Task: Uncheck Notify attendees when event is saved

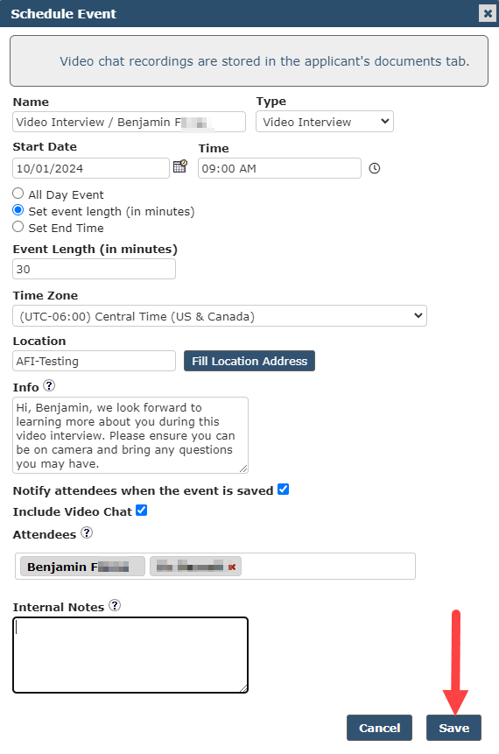Action: click(284, 490)
